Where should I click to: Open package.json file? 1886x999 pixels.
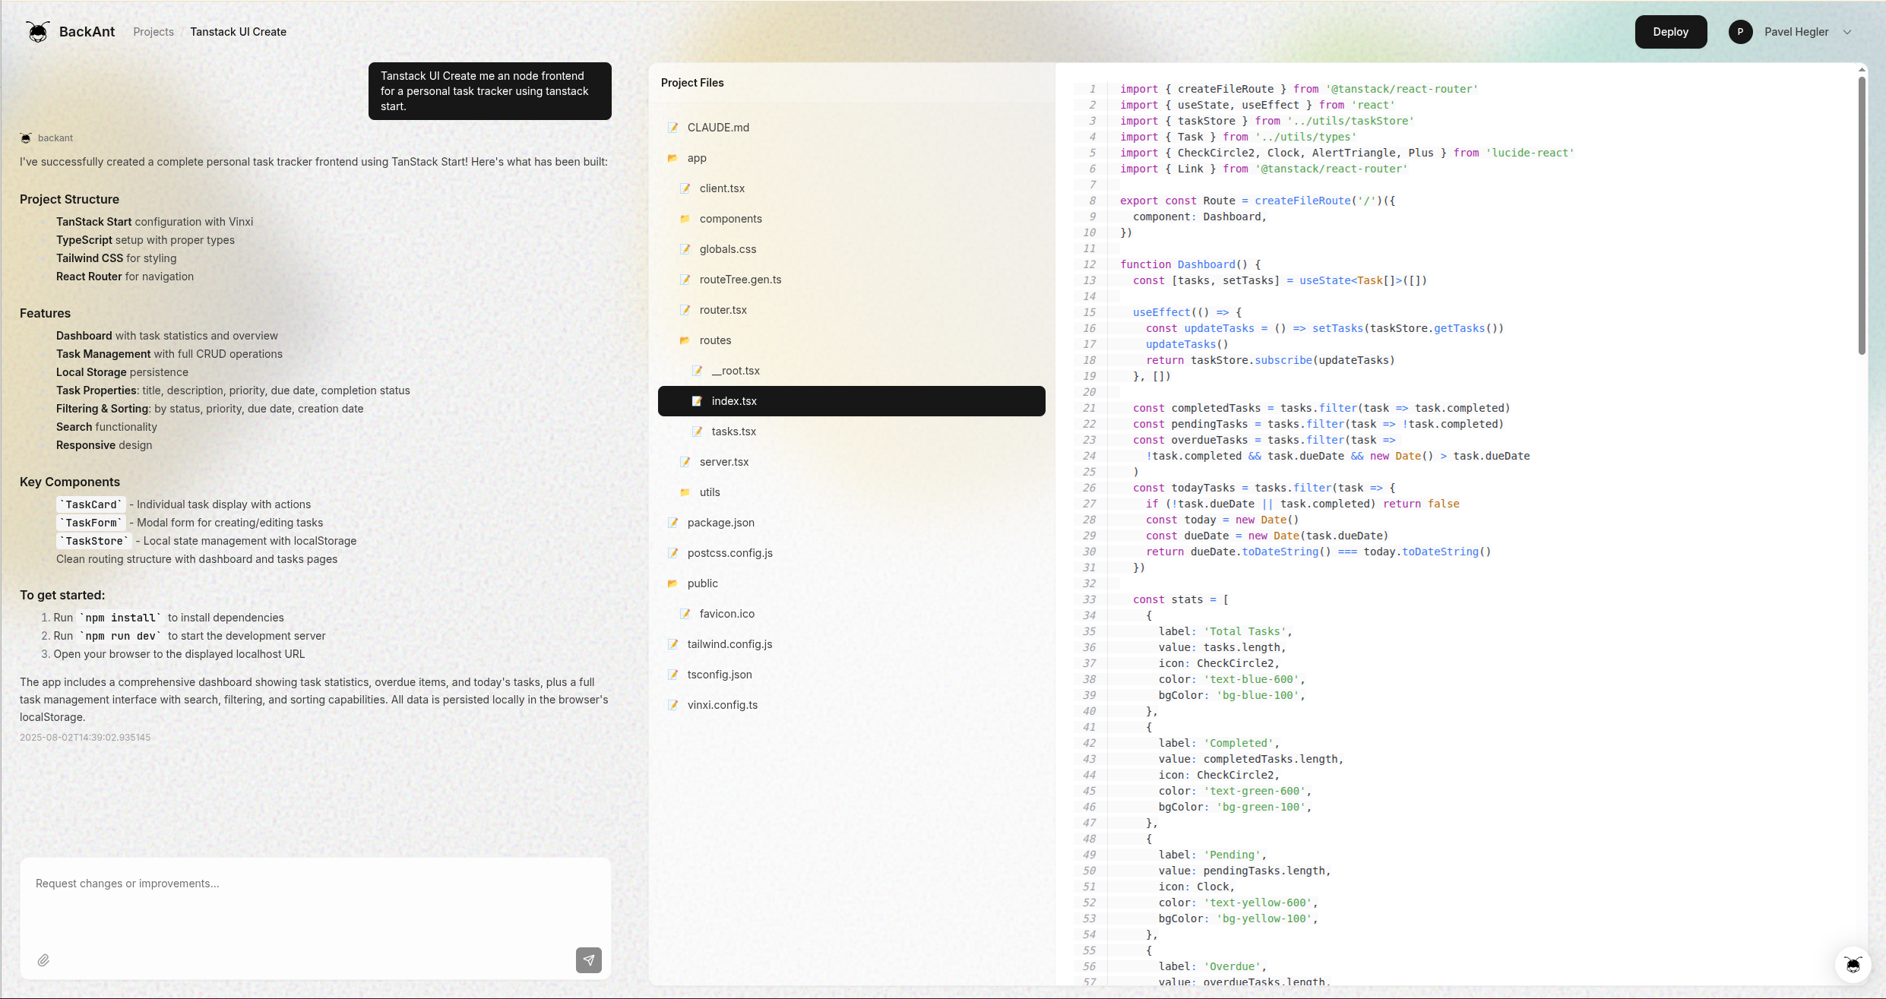point(851,523)
